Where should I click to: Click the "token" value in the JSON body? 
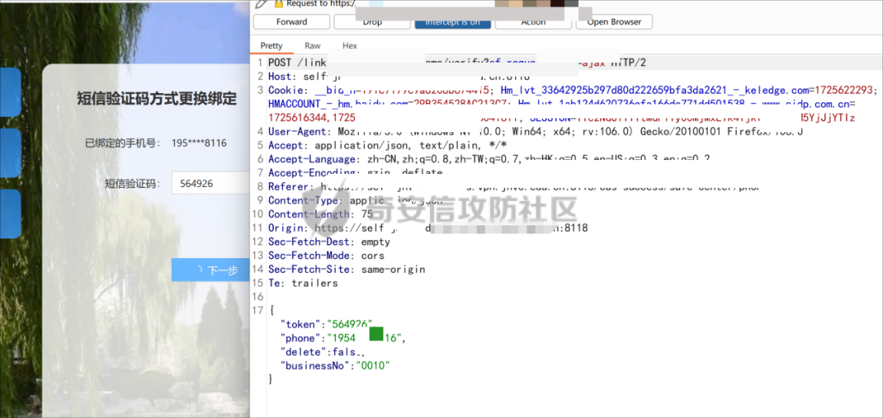coord(350,324)
